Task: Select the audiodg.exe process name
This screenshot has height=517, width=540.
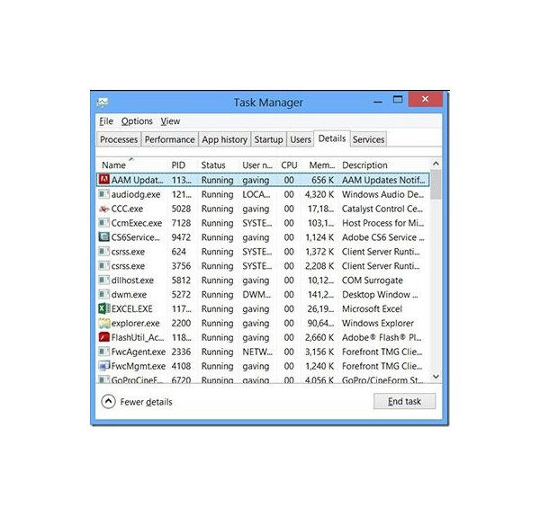Action: 136,195
